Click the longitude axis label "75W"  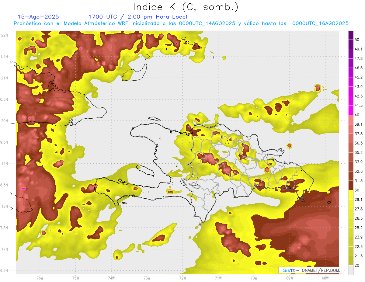click(75, 278)
